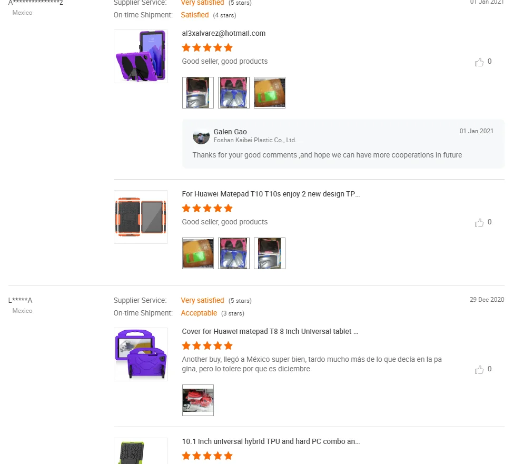This screenshot has height=464, width=523.
Task: Open the For Huawei Matepad T10 T10s product link
Action: 271,194
